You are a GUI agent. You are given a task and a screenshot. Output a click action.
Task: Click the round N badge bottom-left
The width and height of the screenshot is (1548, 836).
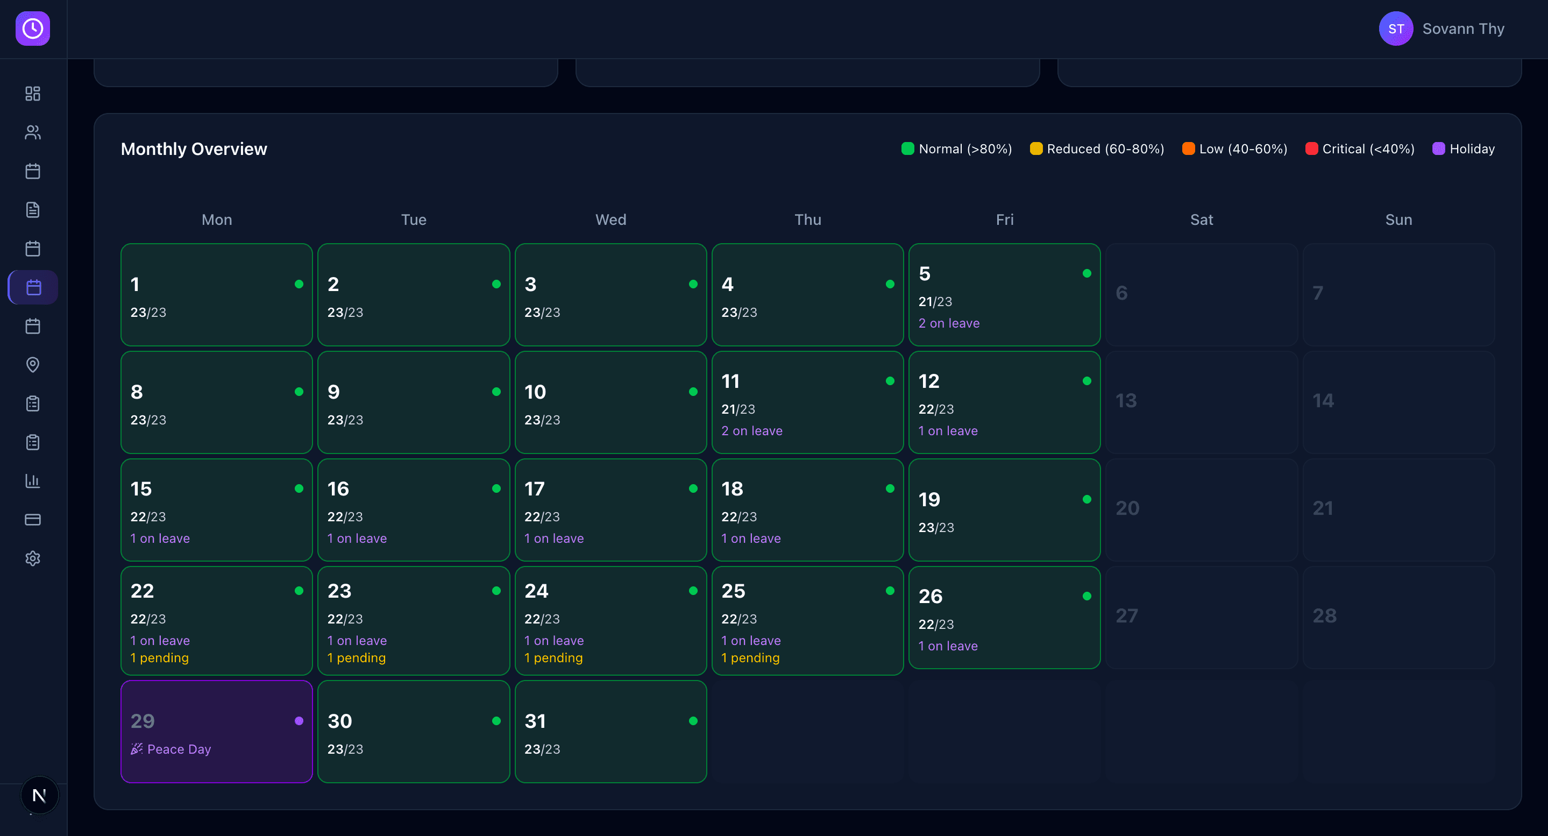(40, 795)
